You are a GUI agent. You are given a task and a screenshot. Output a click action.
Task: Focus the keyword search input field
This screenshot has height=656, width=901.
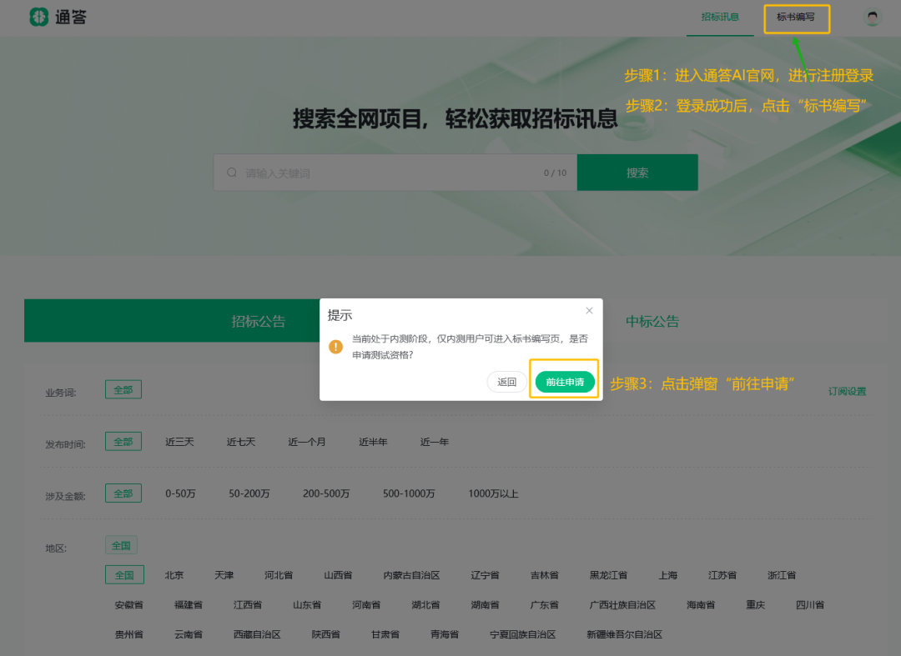coord(384,173)
